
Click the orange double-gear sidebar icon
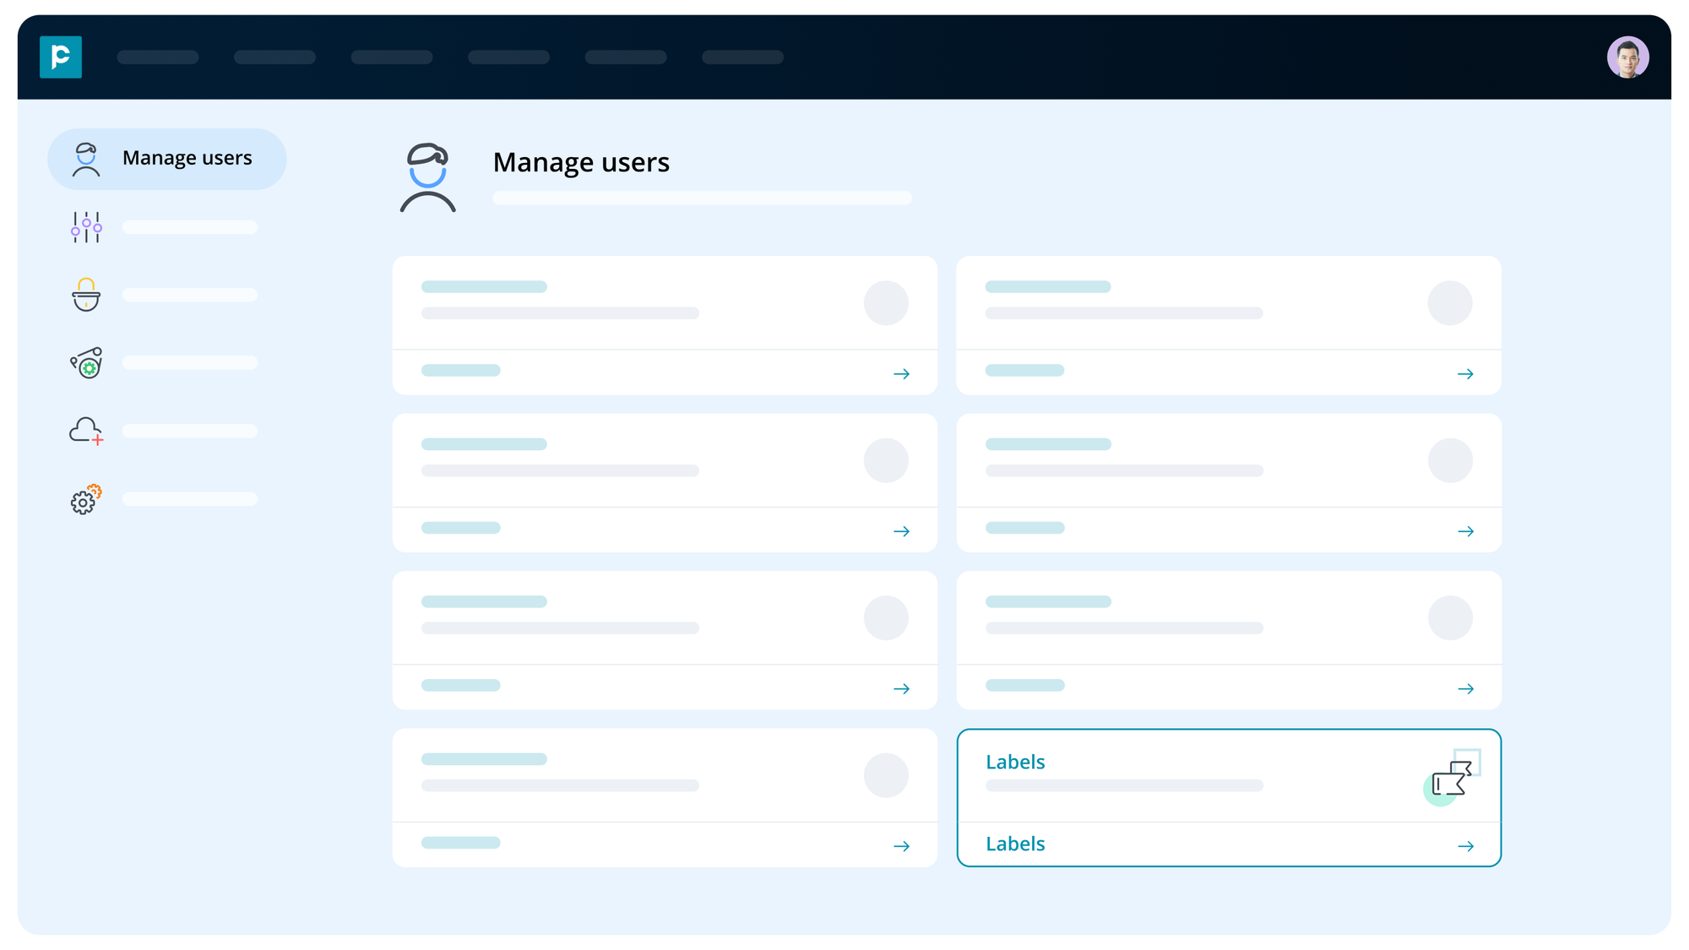coord(86,499)
